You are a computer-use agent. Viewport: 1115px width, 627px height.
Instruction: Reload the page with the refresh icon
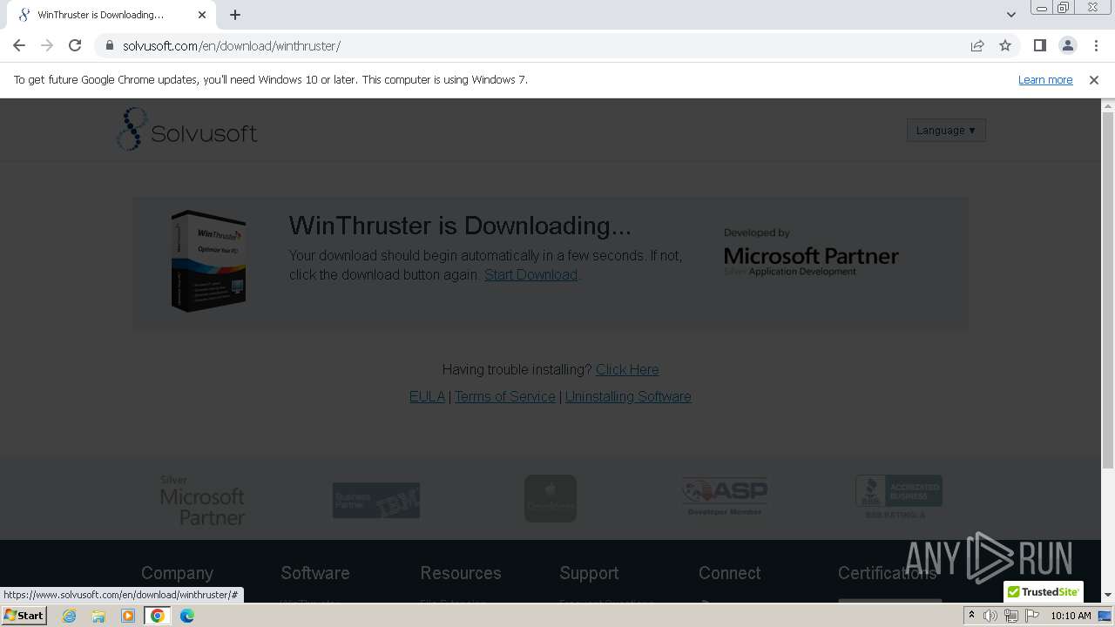point(75,45)
